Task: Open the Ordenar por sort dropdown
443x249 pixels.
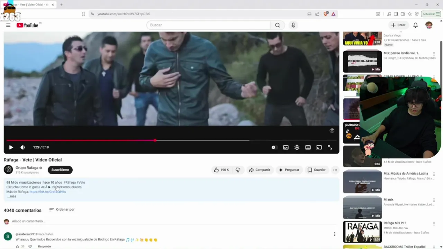Action: pos(62,210)
